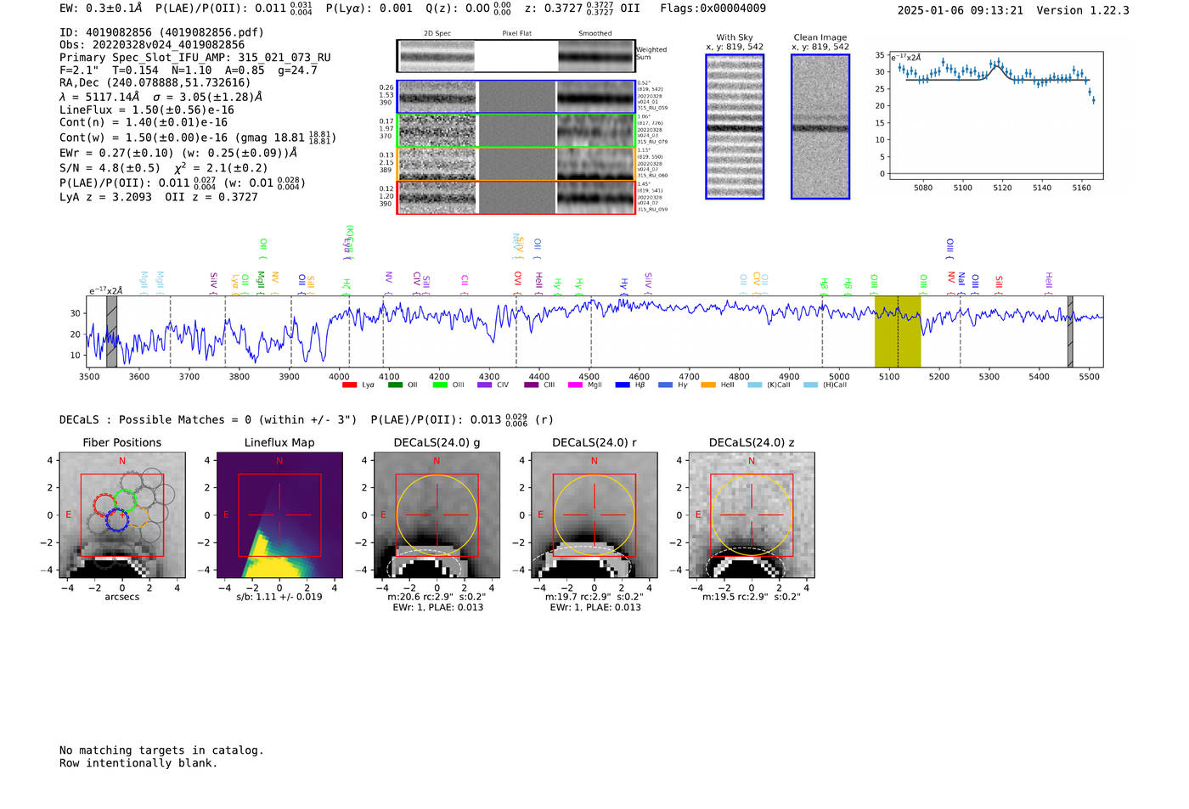Click the red Lyα legend swatch
Image resolution: width=1189 pixels, height=809 pixels.
pos(349,385)
